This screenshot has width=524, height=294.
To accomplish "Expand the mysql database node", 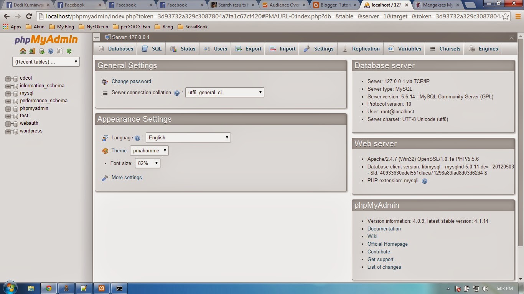I will [8, 93].
